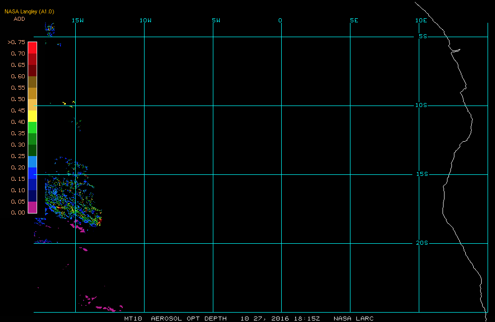Click the light blue 0.20 legend swatch
This screenshot has height=322, width=495.
coord(33,161)
